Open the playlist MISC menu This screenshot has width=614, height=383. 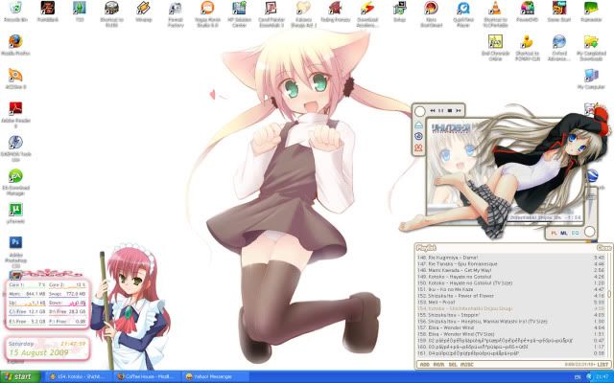tap(465, 366)
